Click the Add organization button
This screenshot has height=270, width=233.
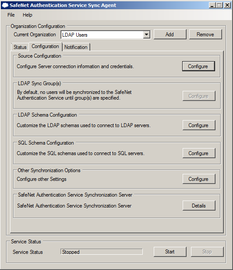click(x=170, y=35)
